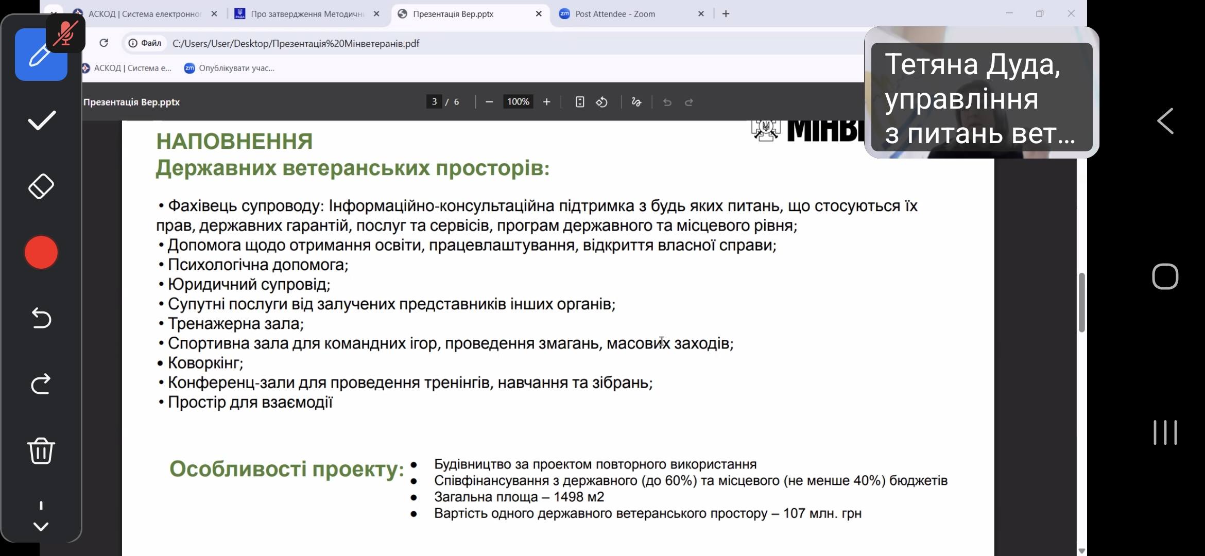
Task: Reload the page in the browser
Action: (x=104, y=43)
